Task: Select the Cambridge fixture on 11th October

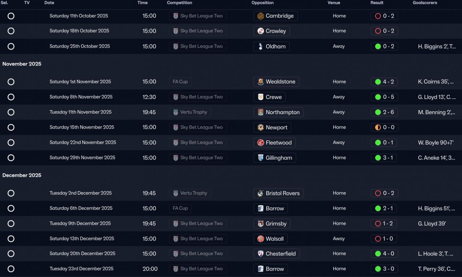Action: (x=11, y=16)
